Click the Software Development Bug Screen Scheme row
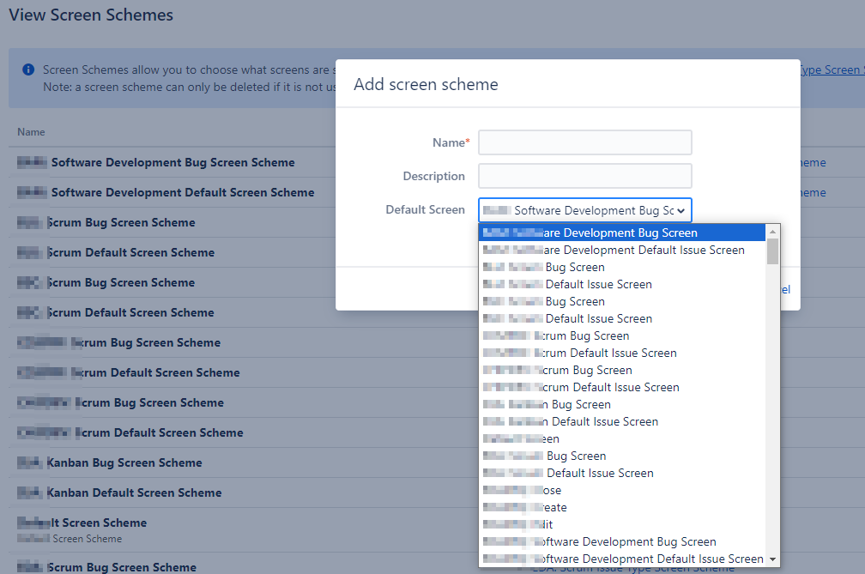This screenshot has height=574, width=865. (x=172, y=162)
